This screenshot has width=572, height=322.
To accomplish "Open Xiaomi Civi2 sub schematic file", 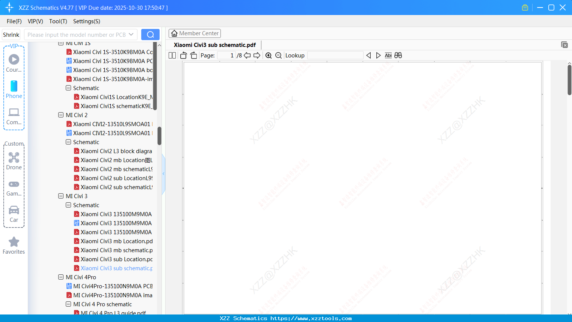I will pyautogui.click(x=113, y=187).
